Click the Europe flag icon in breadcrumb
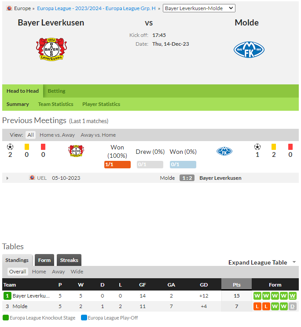The height and width of the screenshot is (327, 301). tap(9, 8)
